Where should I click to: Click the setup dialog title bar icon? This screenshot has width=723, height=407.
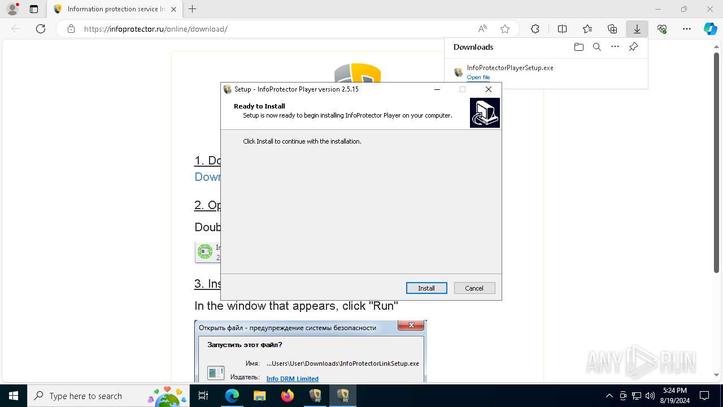coord(228,89)
